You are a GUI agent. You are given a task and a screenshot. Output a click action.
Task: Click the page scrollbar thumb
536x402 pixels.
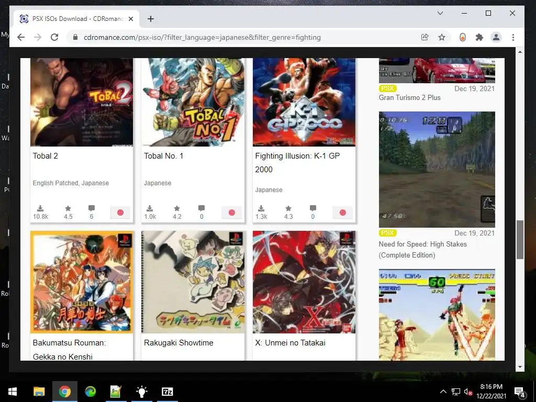pos(520,240)
